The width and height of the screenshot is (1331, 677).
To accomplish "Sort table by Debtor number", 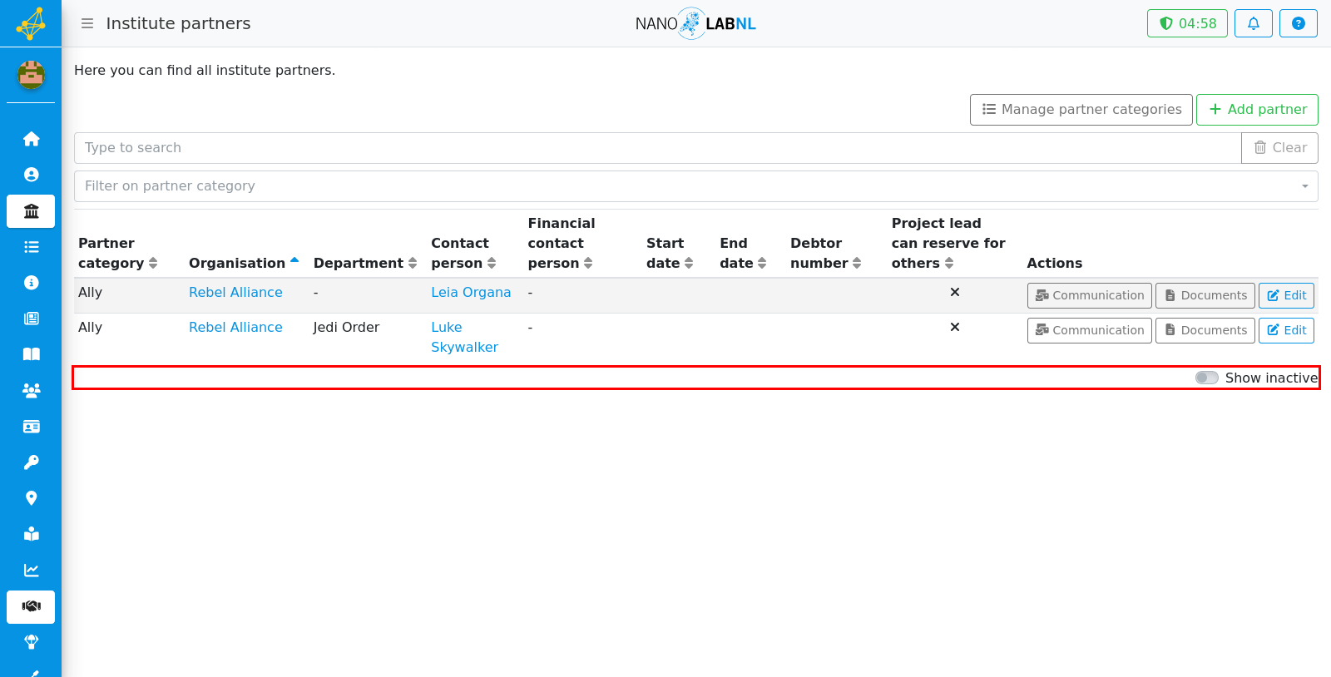I will 825,253.
